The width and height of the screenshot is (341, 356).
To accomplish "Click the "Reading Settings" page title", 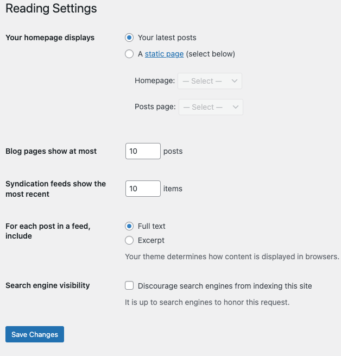I will point(51,9).
